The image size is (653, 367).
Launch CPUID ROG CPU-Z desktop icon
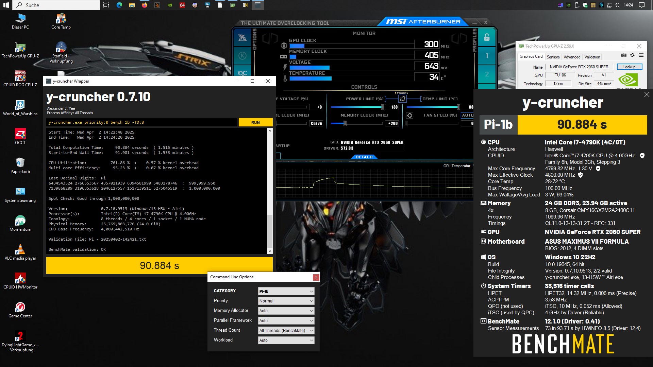pos(20,78)
